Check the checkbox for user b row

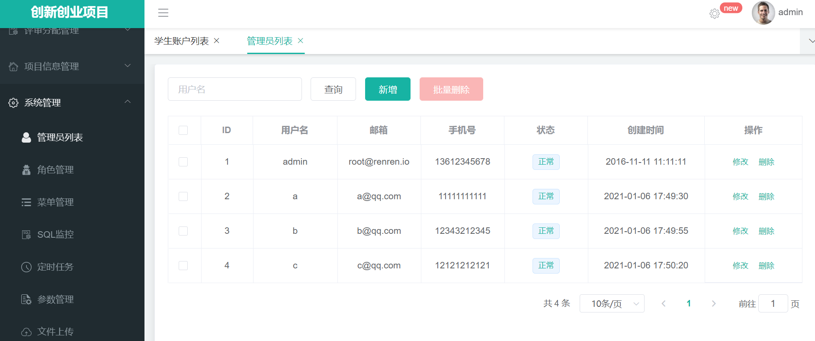click(183, 231)
